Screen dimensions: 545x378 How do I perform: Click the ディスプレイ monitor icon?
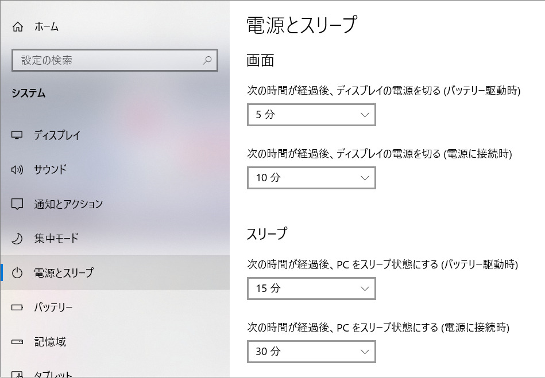tap(17, 135)
